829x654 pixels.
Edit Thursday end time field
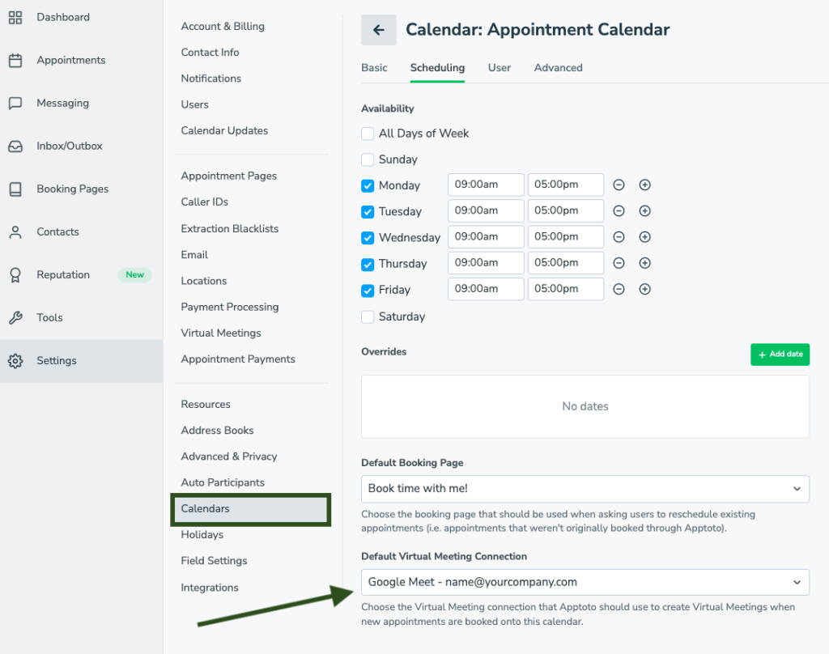(x=565, y=263)
